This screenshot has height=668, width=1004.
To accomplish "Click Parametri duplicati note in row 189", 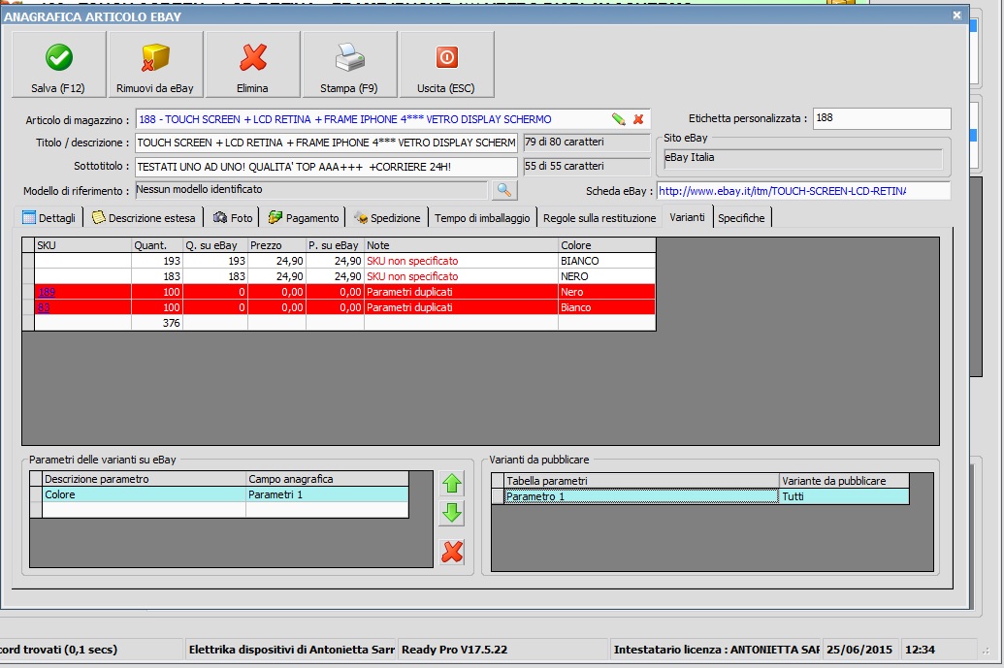I will tap(461, 292).
